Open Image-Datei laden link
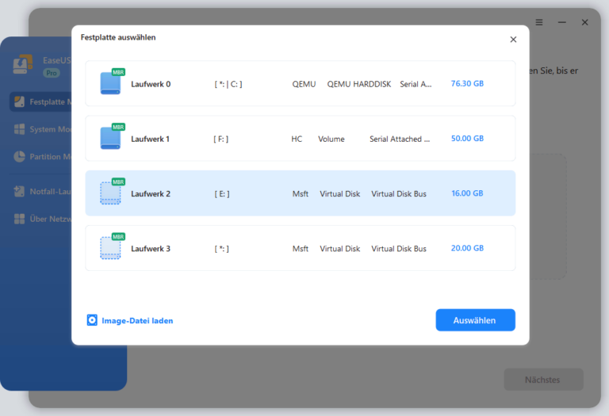609x416 pixels. point(137,321)
